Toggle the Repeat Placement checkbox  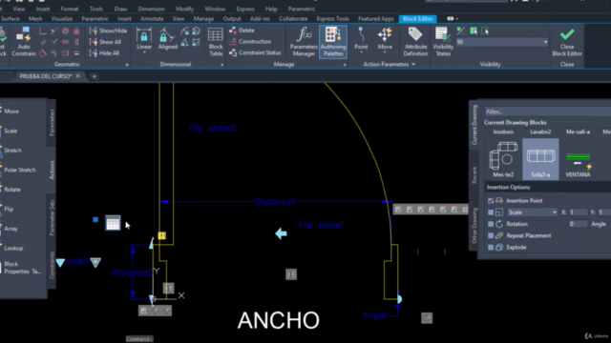click(491, 235)
